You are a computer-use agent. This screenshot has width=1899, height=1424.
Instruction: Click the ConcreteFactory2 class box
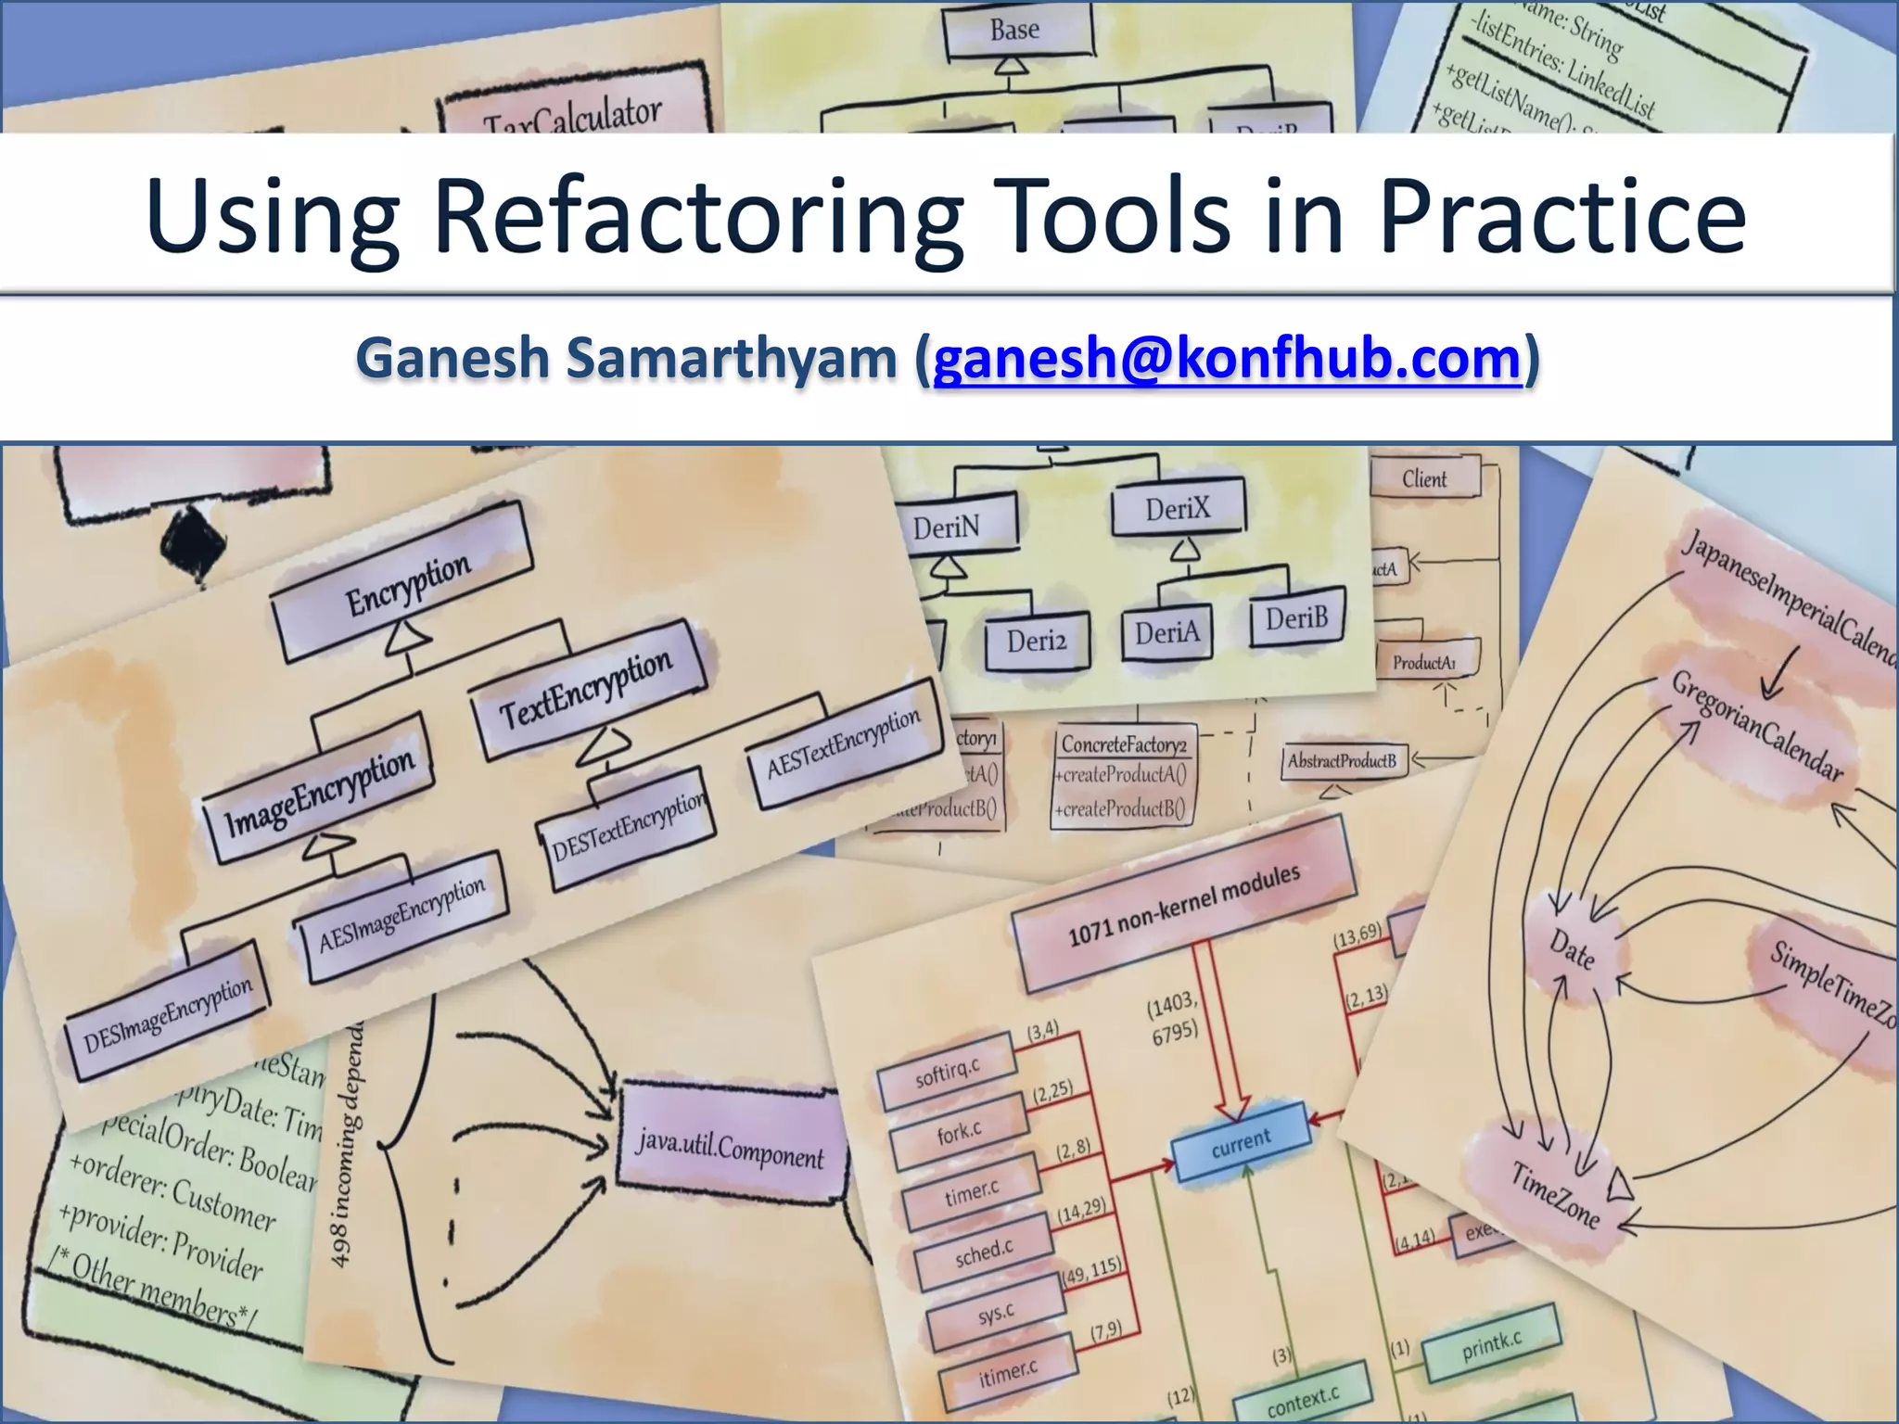1124,744
